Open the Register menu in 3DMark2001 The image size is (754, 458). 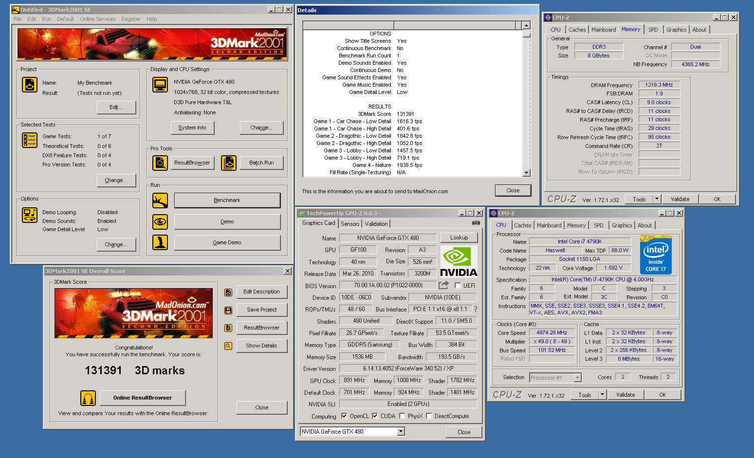pos(131,19)
